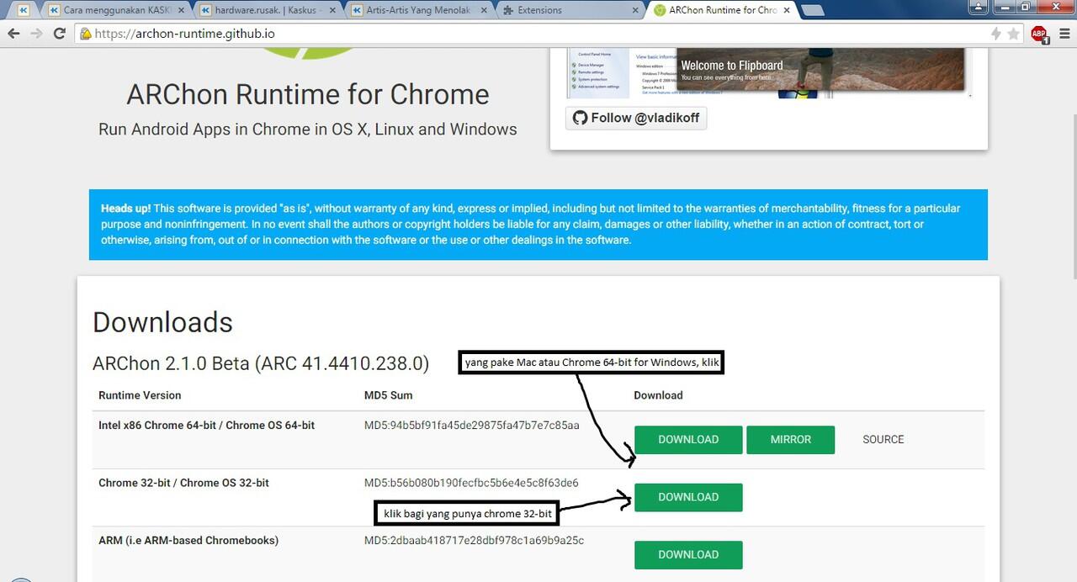
Task: Download the ARM Chromebook runtime
Action: pos(687,554)
